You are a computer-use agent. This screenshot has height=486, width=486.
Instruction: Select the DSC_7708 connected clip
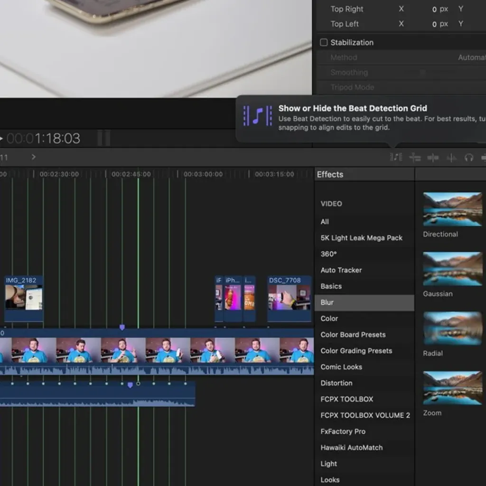pos(289,298)
